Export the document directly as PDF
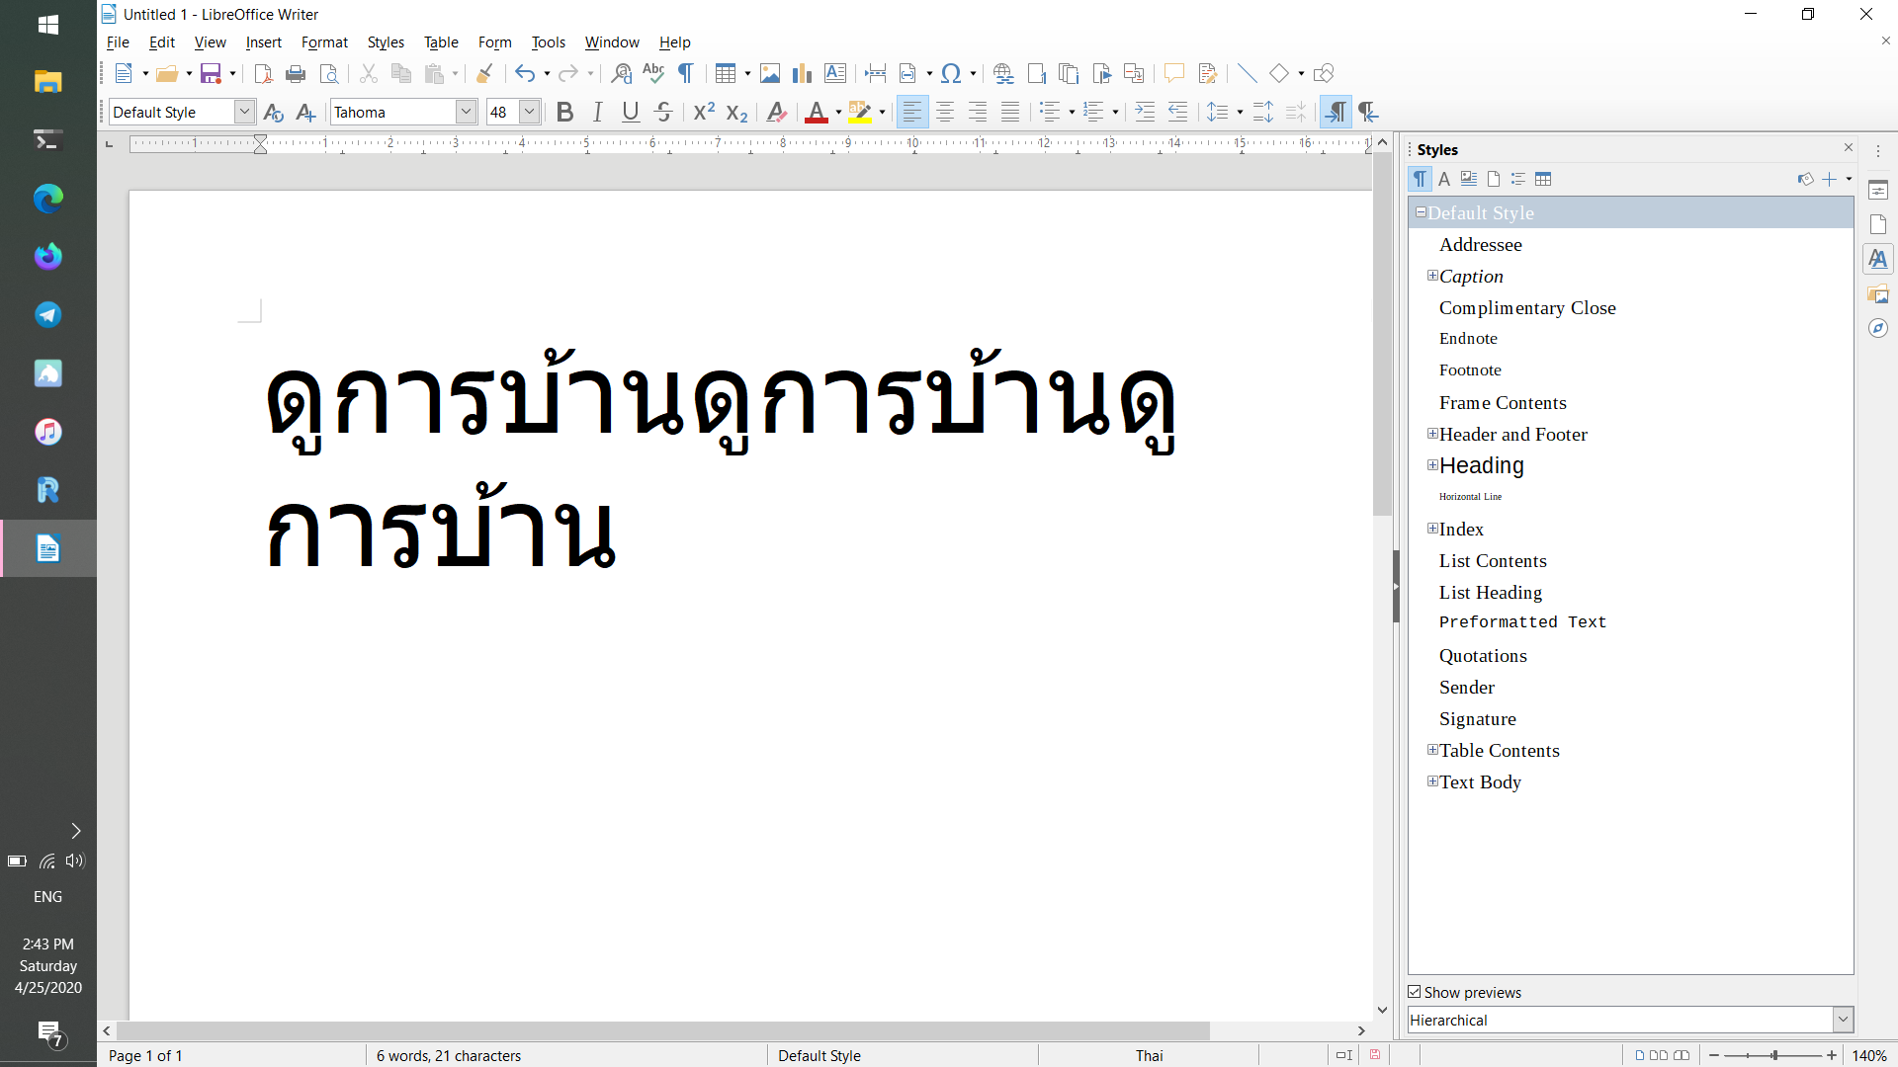This screenshot has width=1898, height=1067. pyautogui.click(x=263, y=73)
